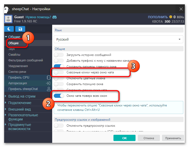This screenshot has height=147, width=189.
Task: Click the save floppy disk icon
Action: pos(20,29)
